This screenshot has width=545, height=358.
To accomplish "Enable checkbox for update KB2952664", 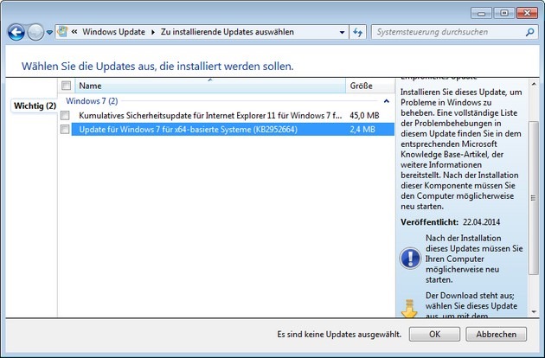I will point(66,129).
